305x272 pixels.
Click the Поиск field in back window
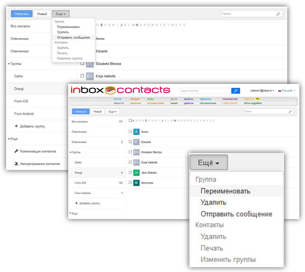(252, 14)
